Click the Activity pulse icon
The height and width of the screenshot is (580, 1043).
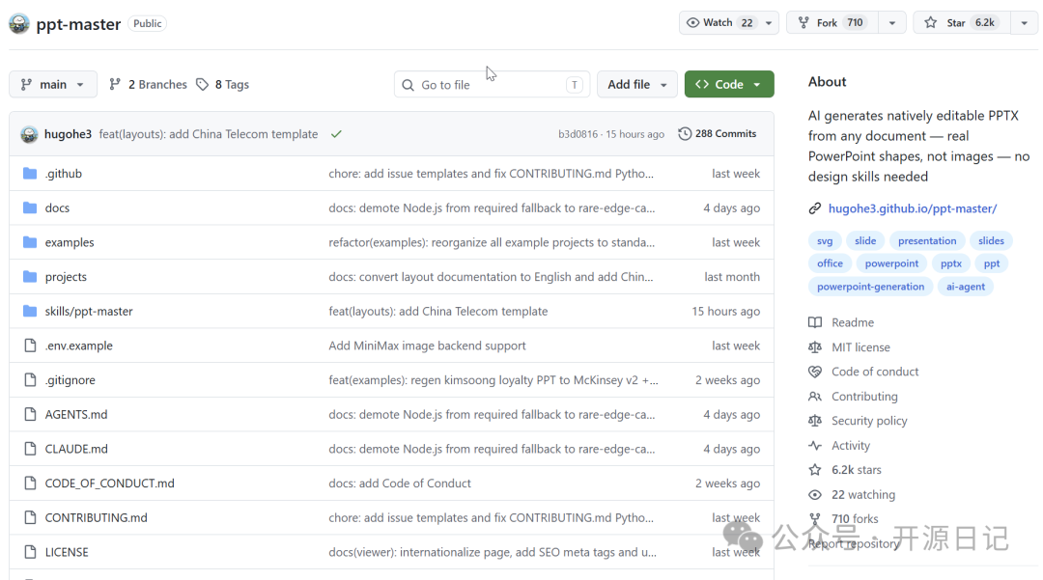(815, 446)
